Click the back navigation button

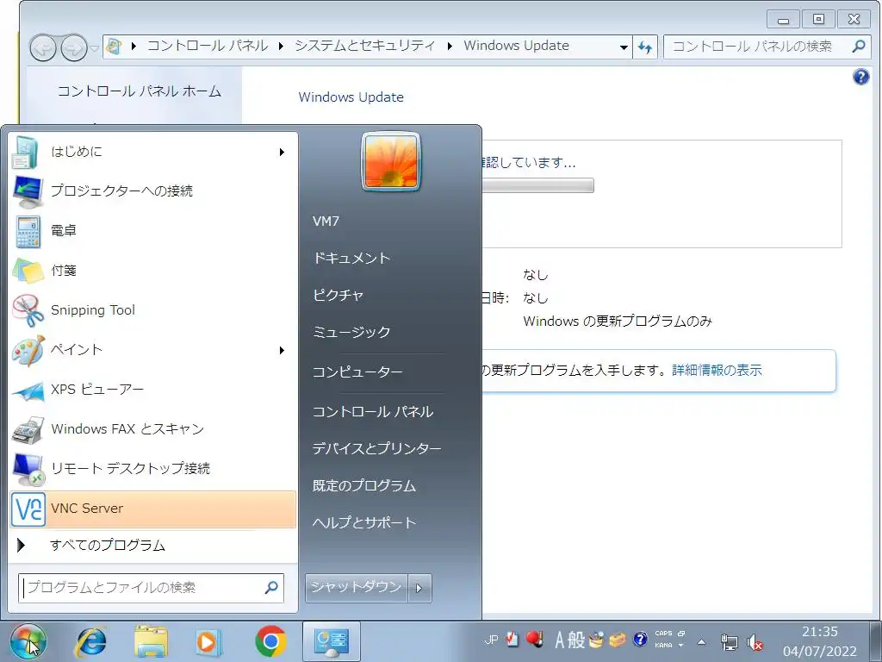point(43,48)
